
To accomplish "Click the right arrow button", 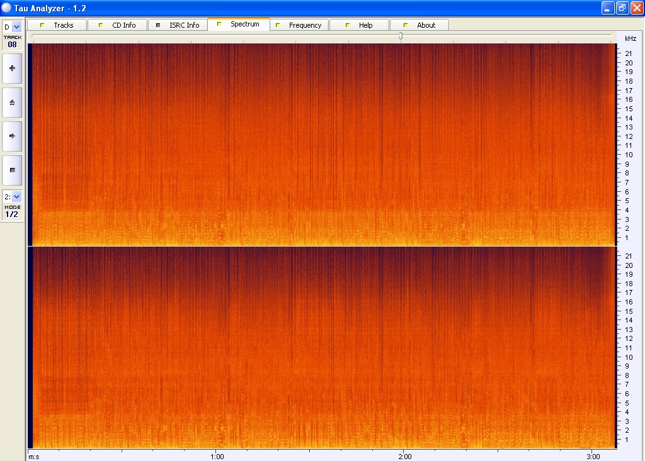I will pyautogui.click(x=12, y=136).
